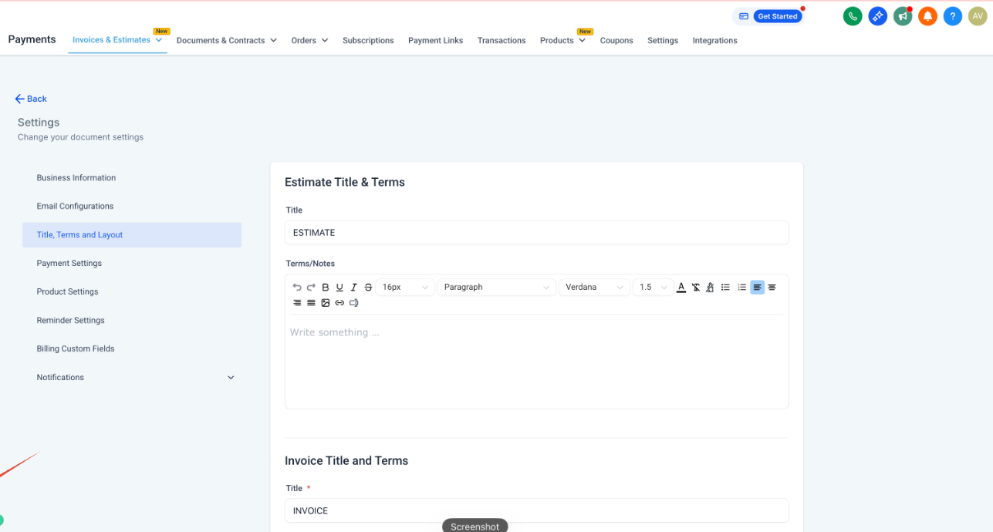Expand the Notifications section in sidebar
The height and width of the screenshot is (532, 993).
pos(231,377)
